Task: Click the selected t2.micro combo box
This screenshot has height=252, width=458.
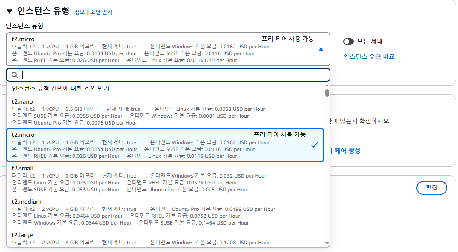Action: 168,49
